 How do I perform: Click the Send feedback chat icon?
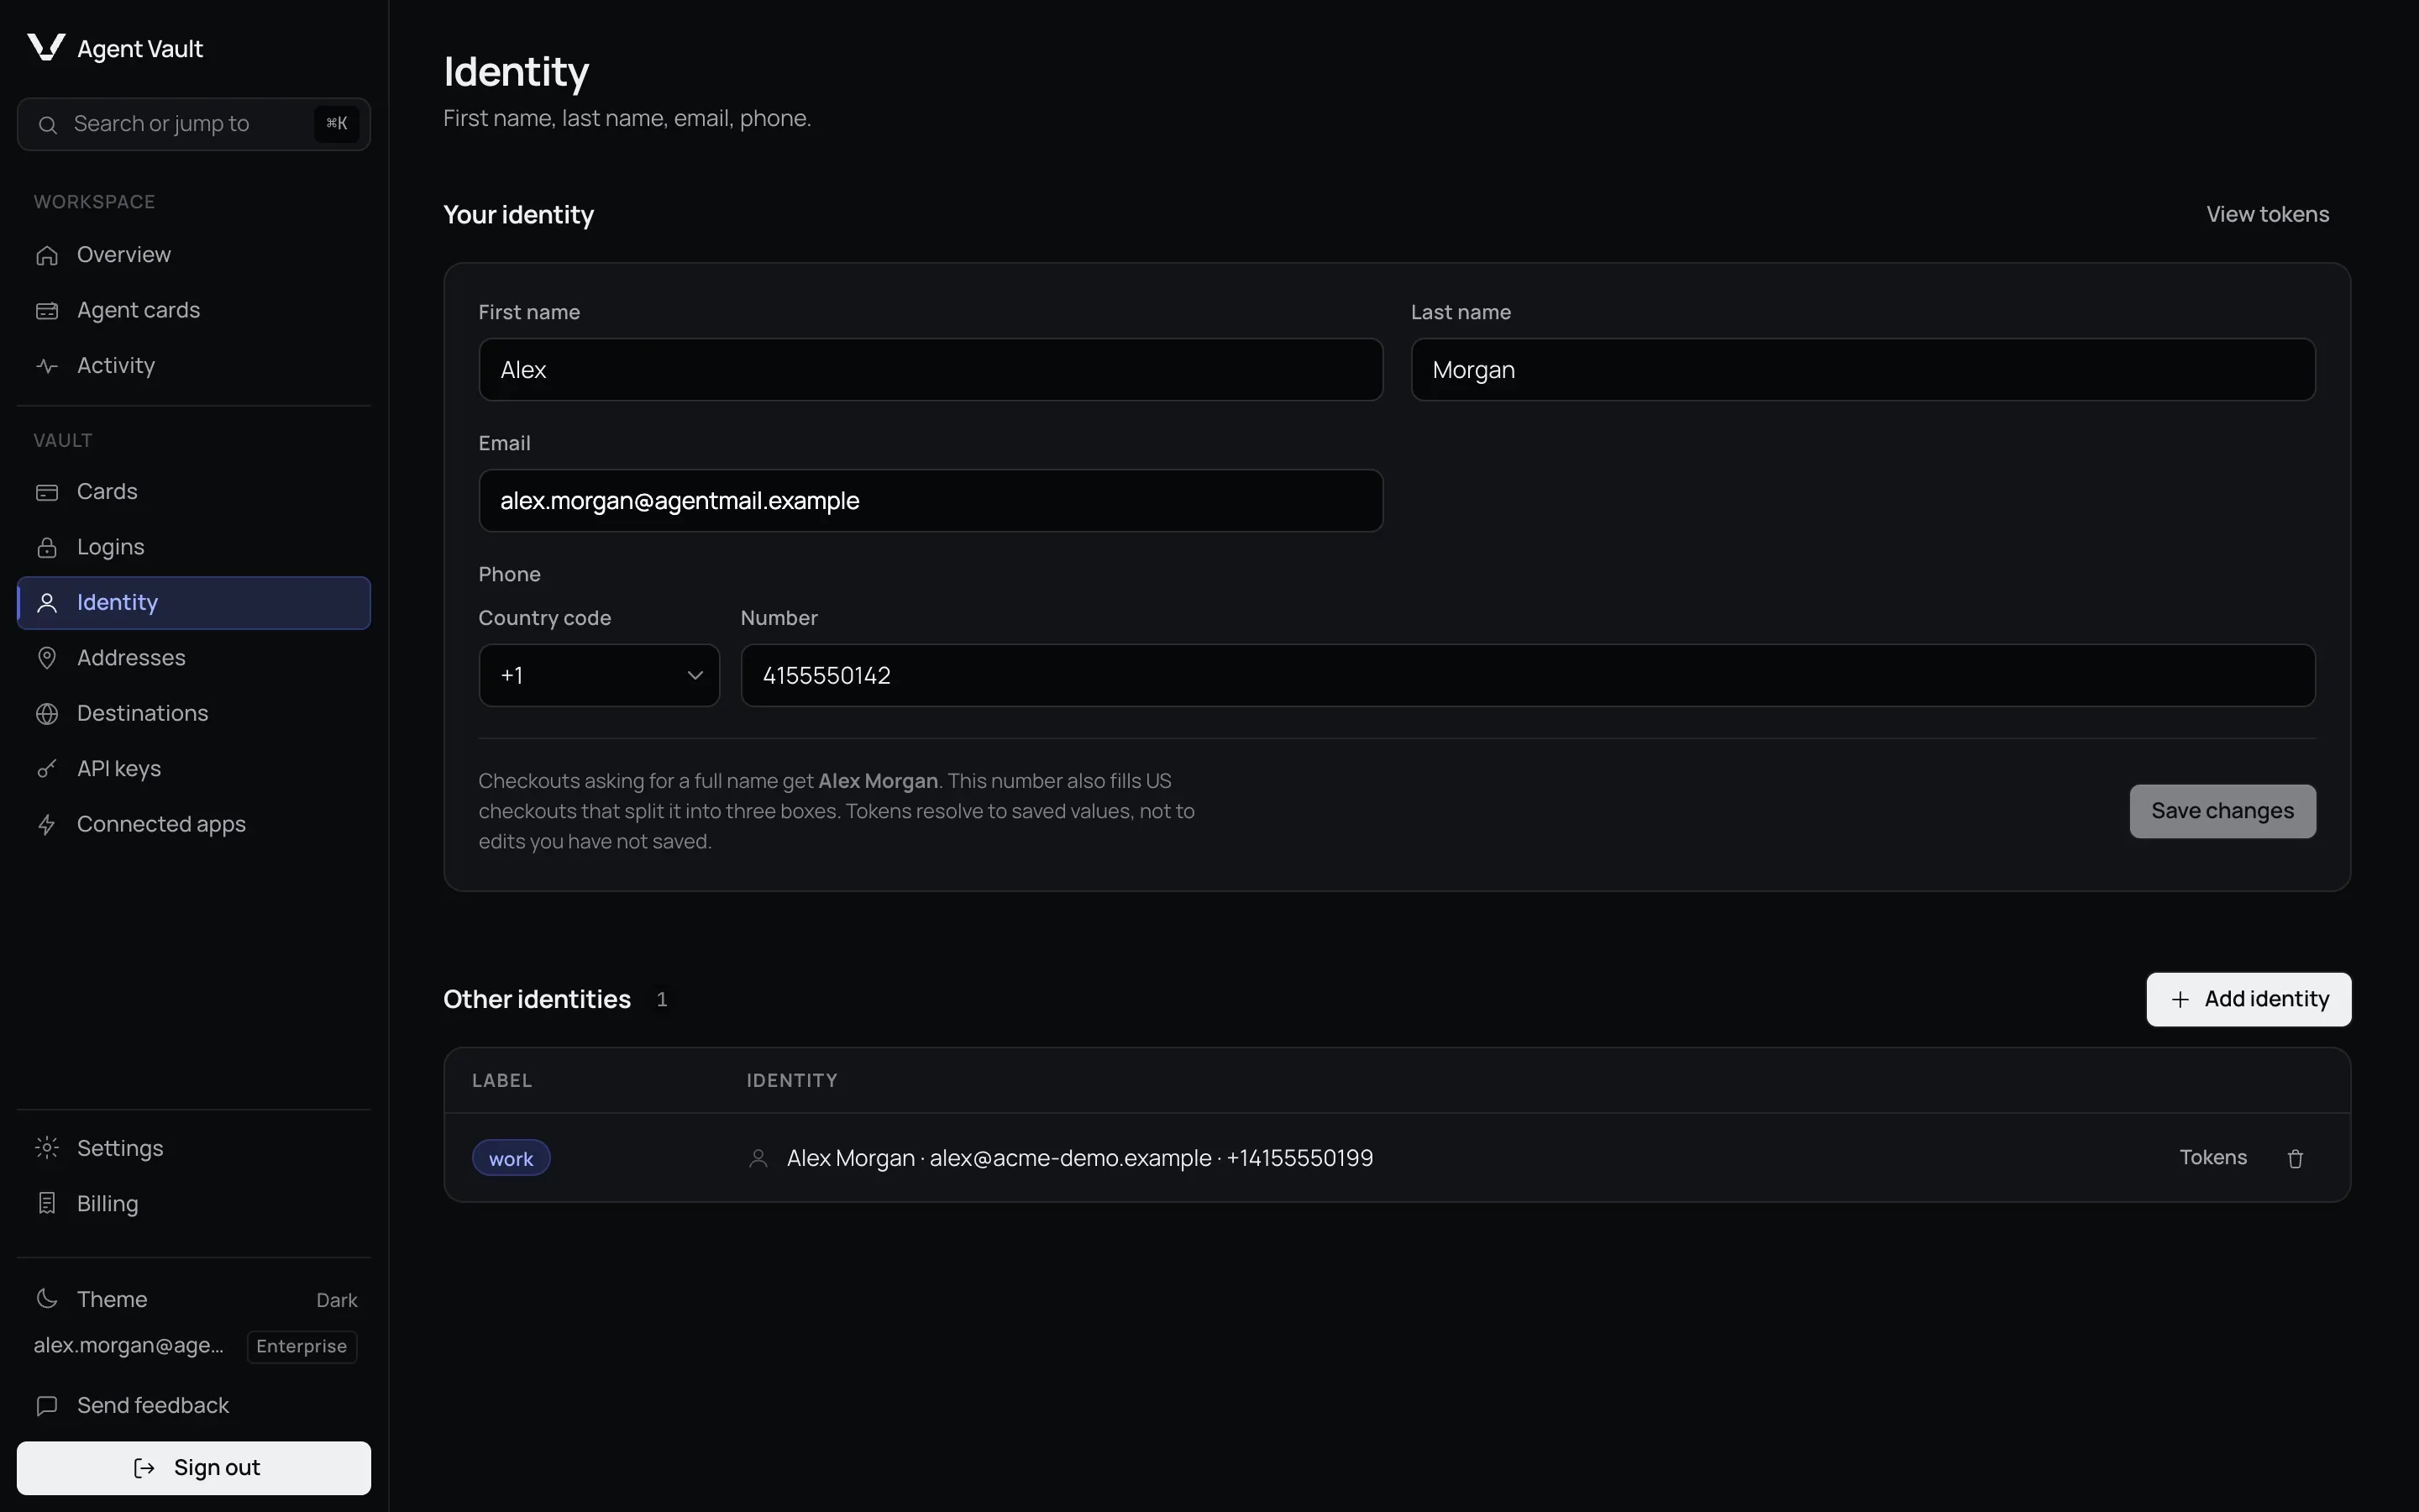(x=47, y=1406)
